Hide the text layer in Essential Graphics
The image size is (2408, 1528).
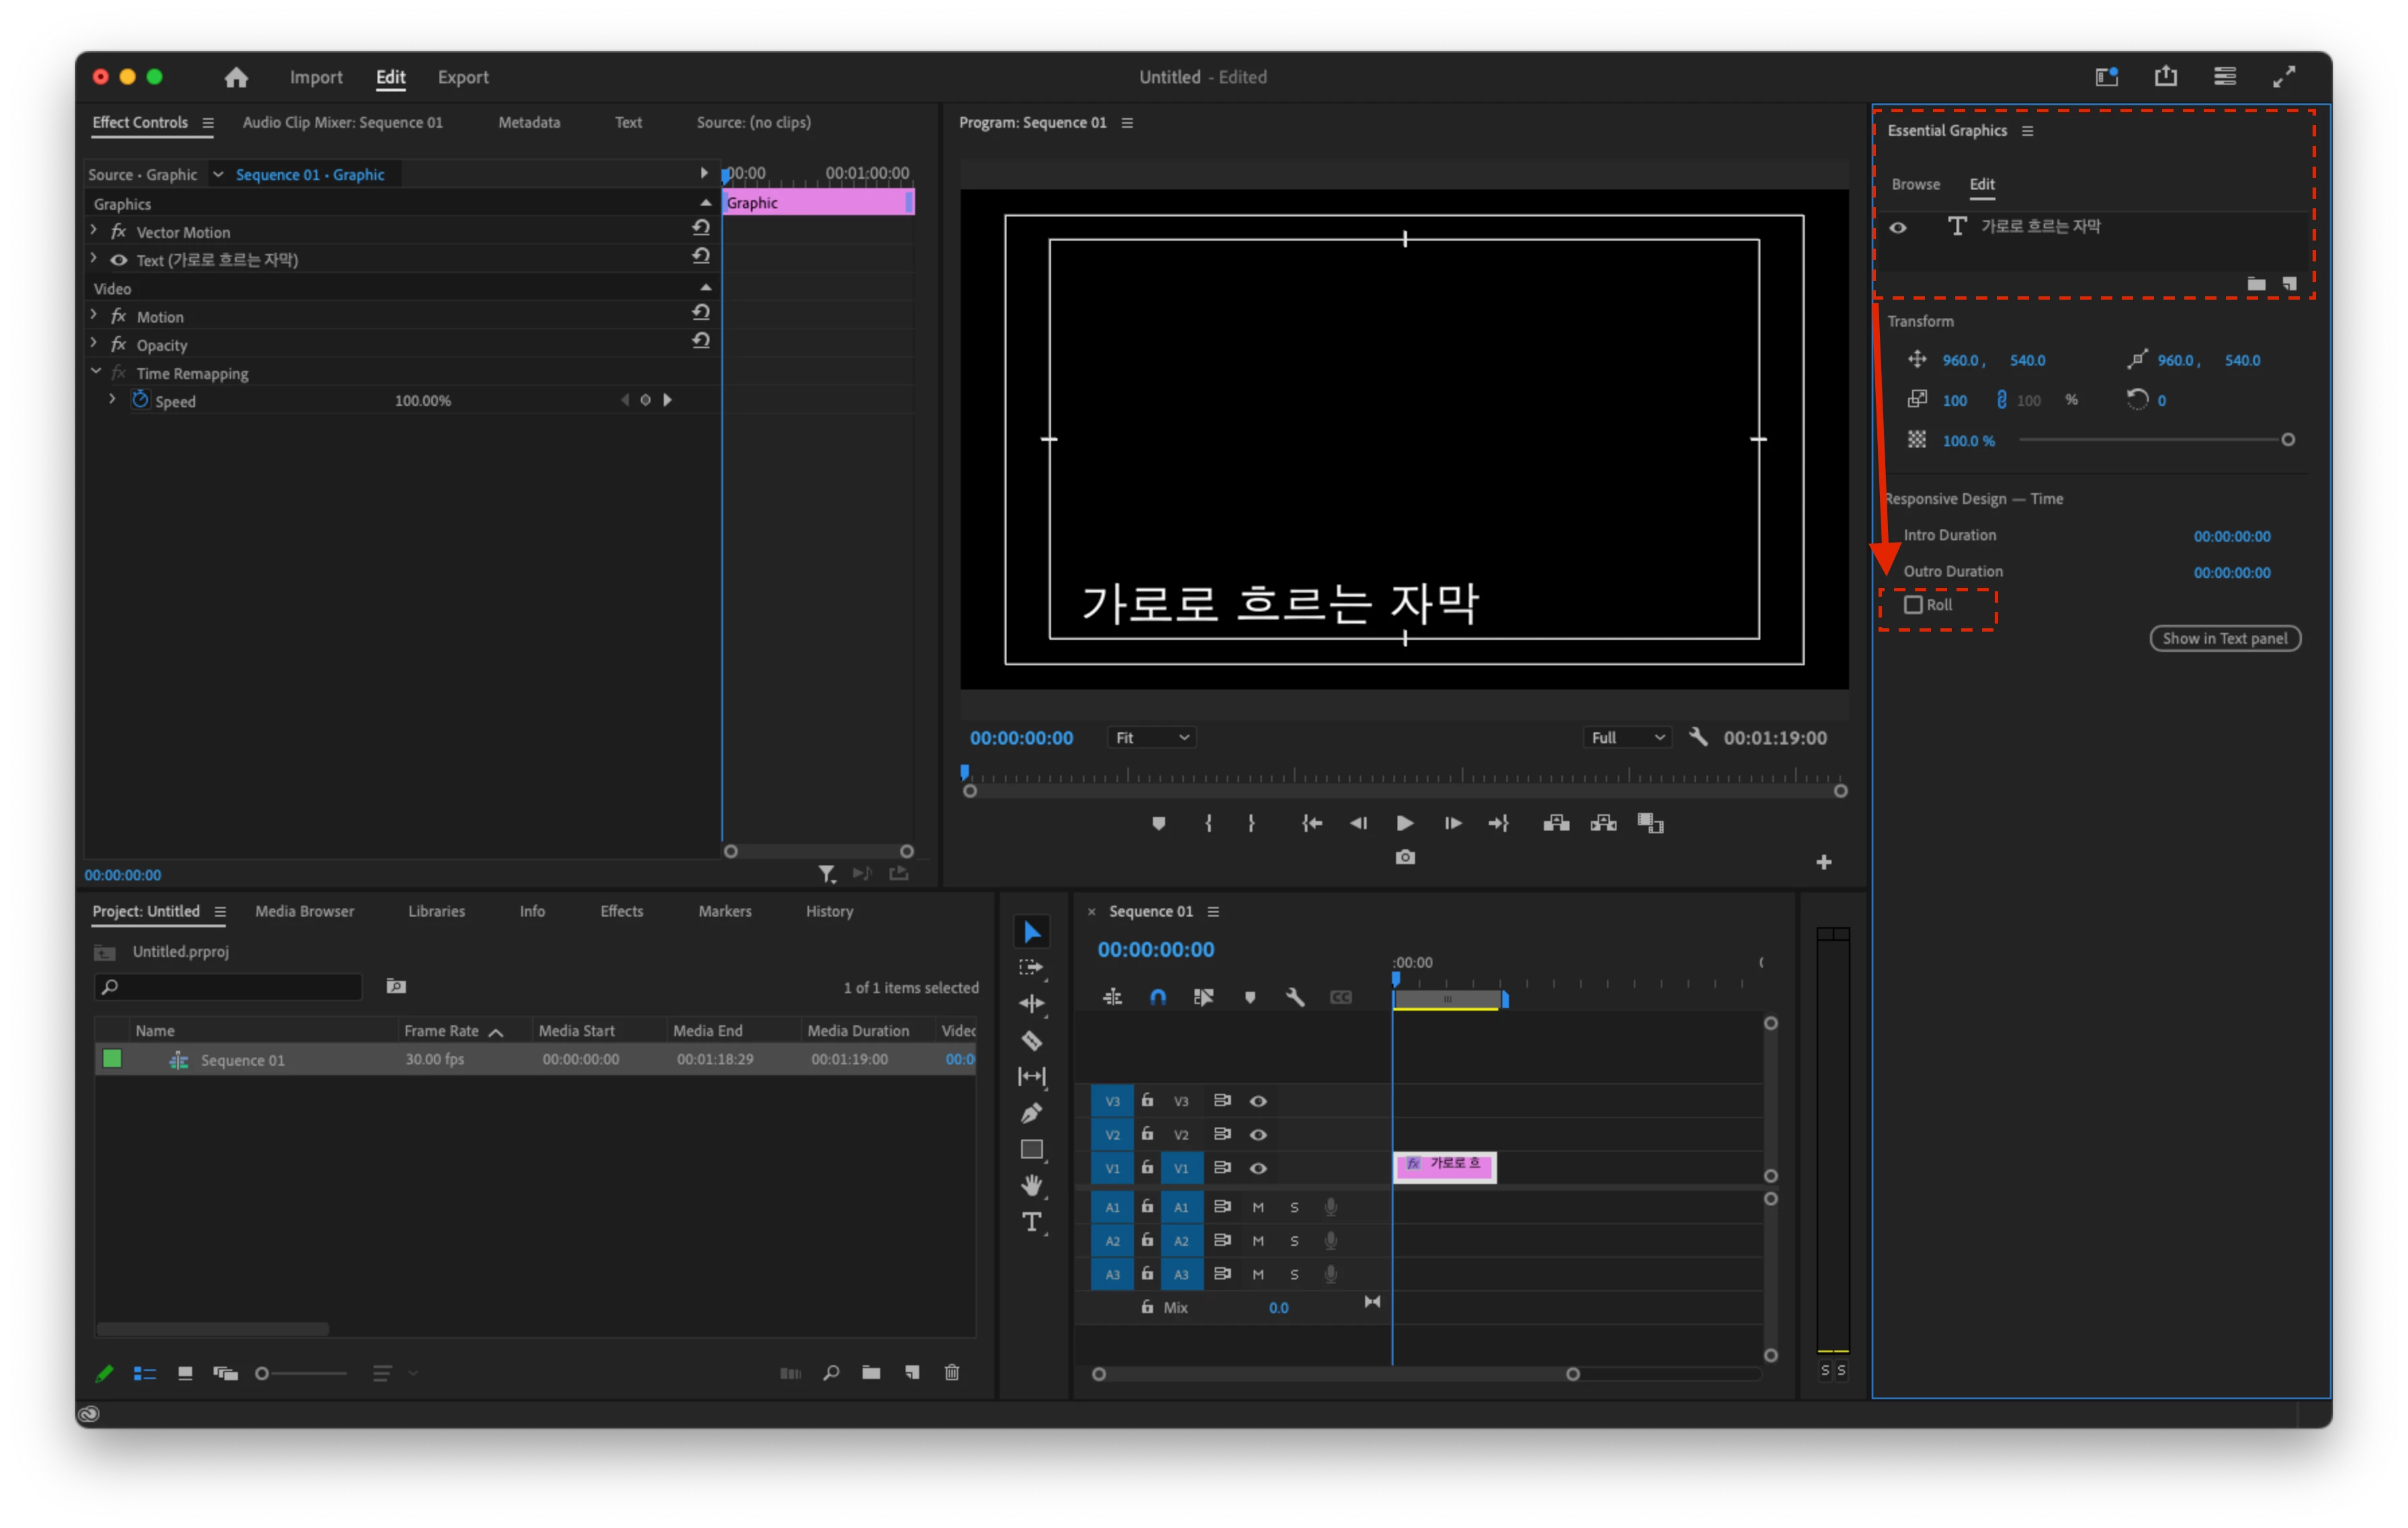(1897, 227)
